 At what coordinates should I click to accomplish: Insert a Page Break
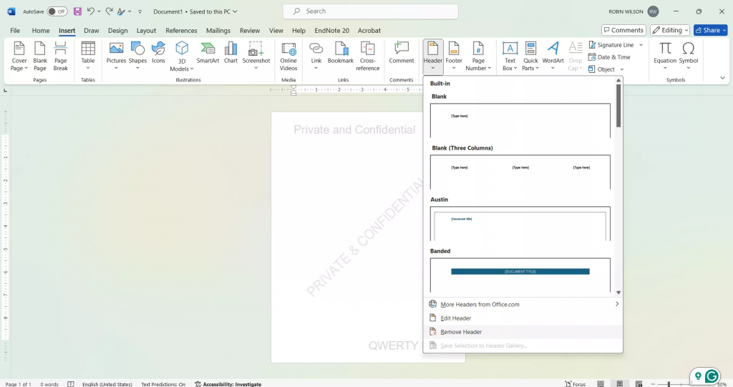(61, 56)
